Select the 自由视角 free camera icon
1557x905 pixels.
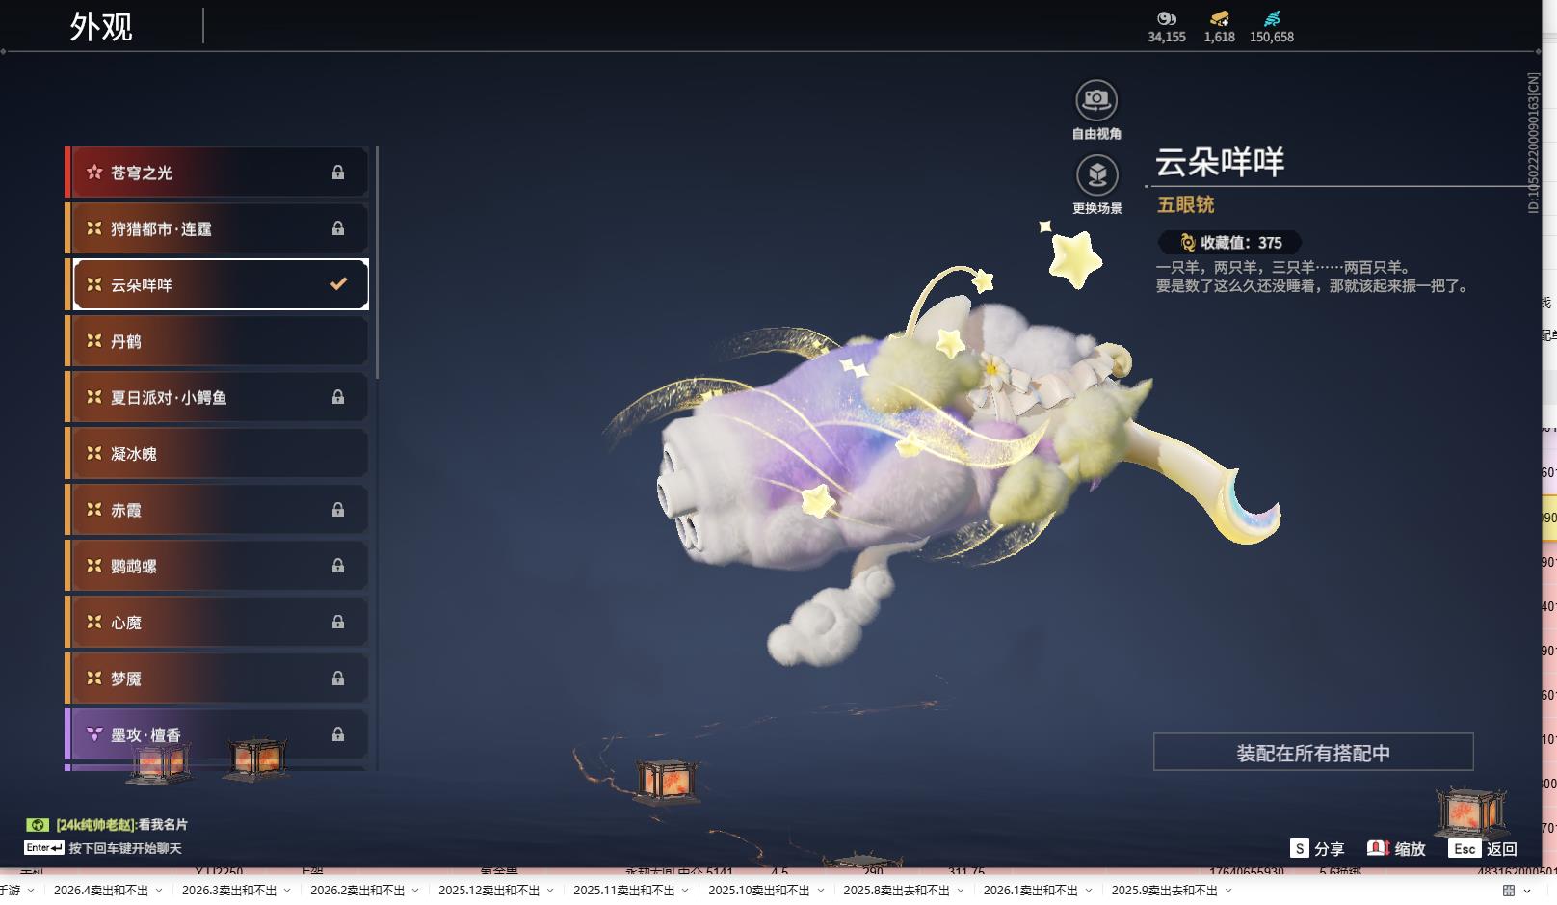coord(1095,98)
